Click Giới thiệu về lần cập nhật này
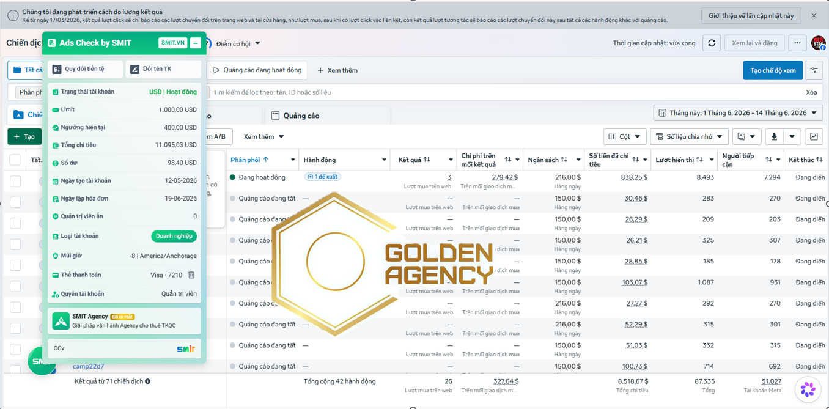Viewport: 829px width, 409px height. pyautogui.click(x=751, y=16)
